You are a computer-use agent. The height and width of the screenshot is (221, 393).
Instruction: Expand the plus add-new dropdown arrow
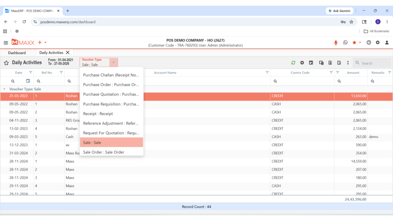coord(45,42)
